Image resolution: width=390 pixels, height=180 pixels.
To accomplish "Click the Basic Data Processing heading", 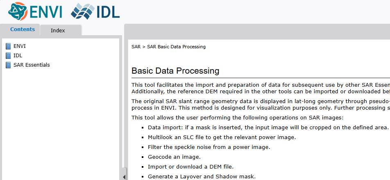I will click(175, 71).
